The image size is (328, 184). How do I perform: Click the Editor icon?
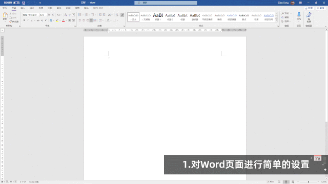pyautogui.click(x=309, y=15)
